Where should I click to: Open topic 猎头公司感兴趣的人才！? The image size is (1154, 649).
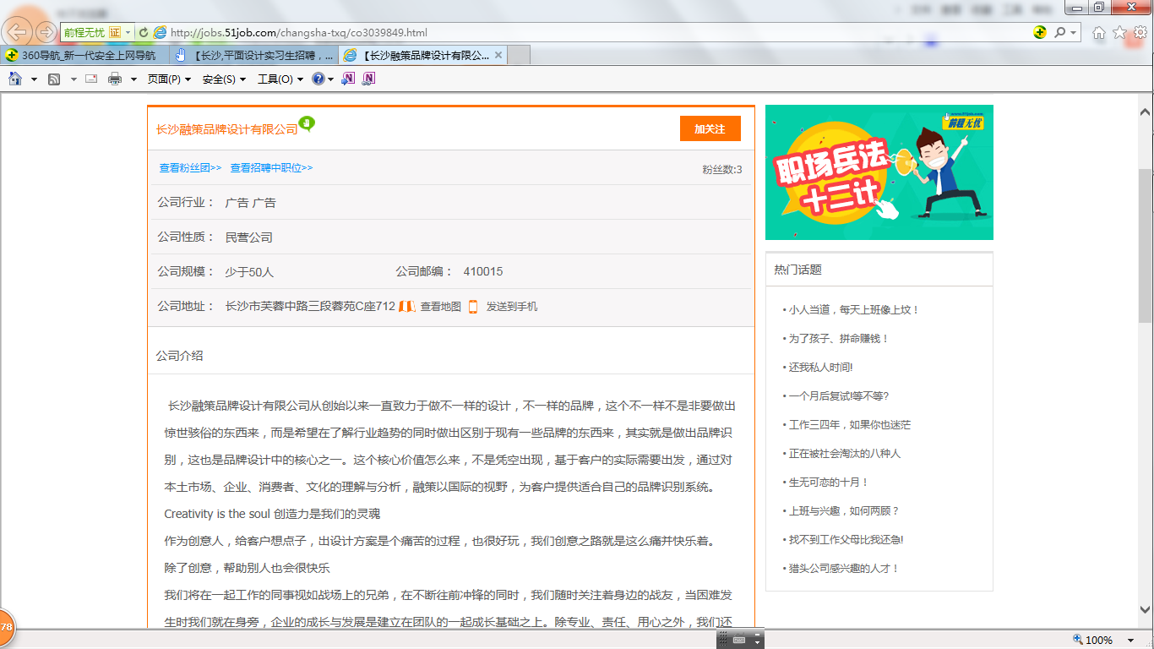click(x=844, y=569)
